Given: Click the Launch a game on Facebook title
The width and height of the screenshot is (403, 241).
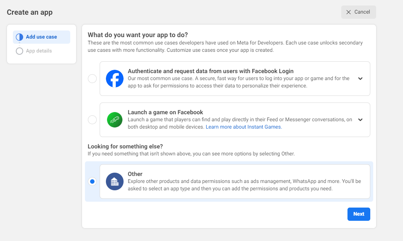Looking at the screenshot, I should coord(165,112).
